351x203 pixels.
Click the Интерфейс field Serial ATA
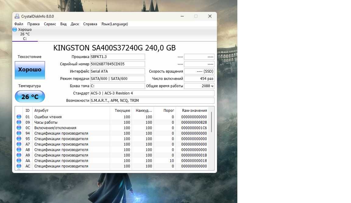click(x=118, y=71)
